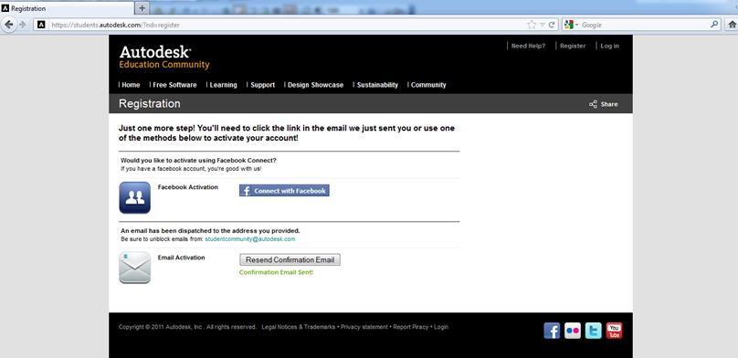Click the Registration page heading
The height and width of the screenshot is (358, 738).
pyautogui.click(x=150, y=103)
